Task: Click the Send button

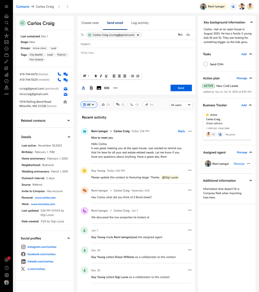Action: (x=181, y=88)
